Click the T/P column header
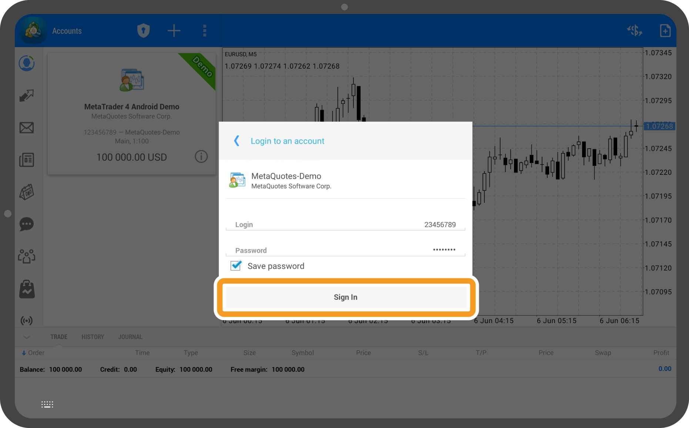689x428 pixels. (x=481, y=353)
